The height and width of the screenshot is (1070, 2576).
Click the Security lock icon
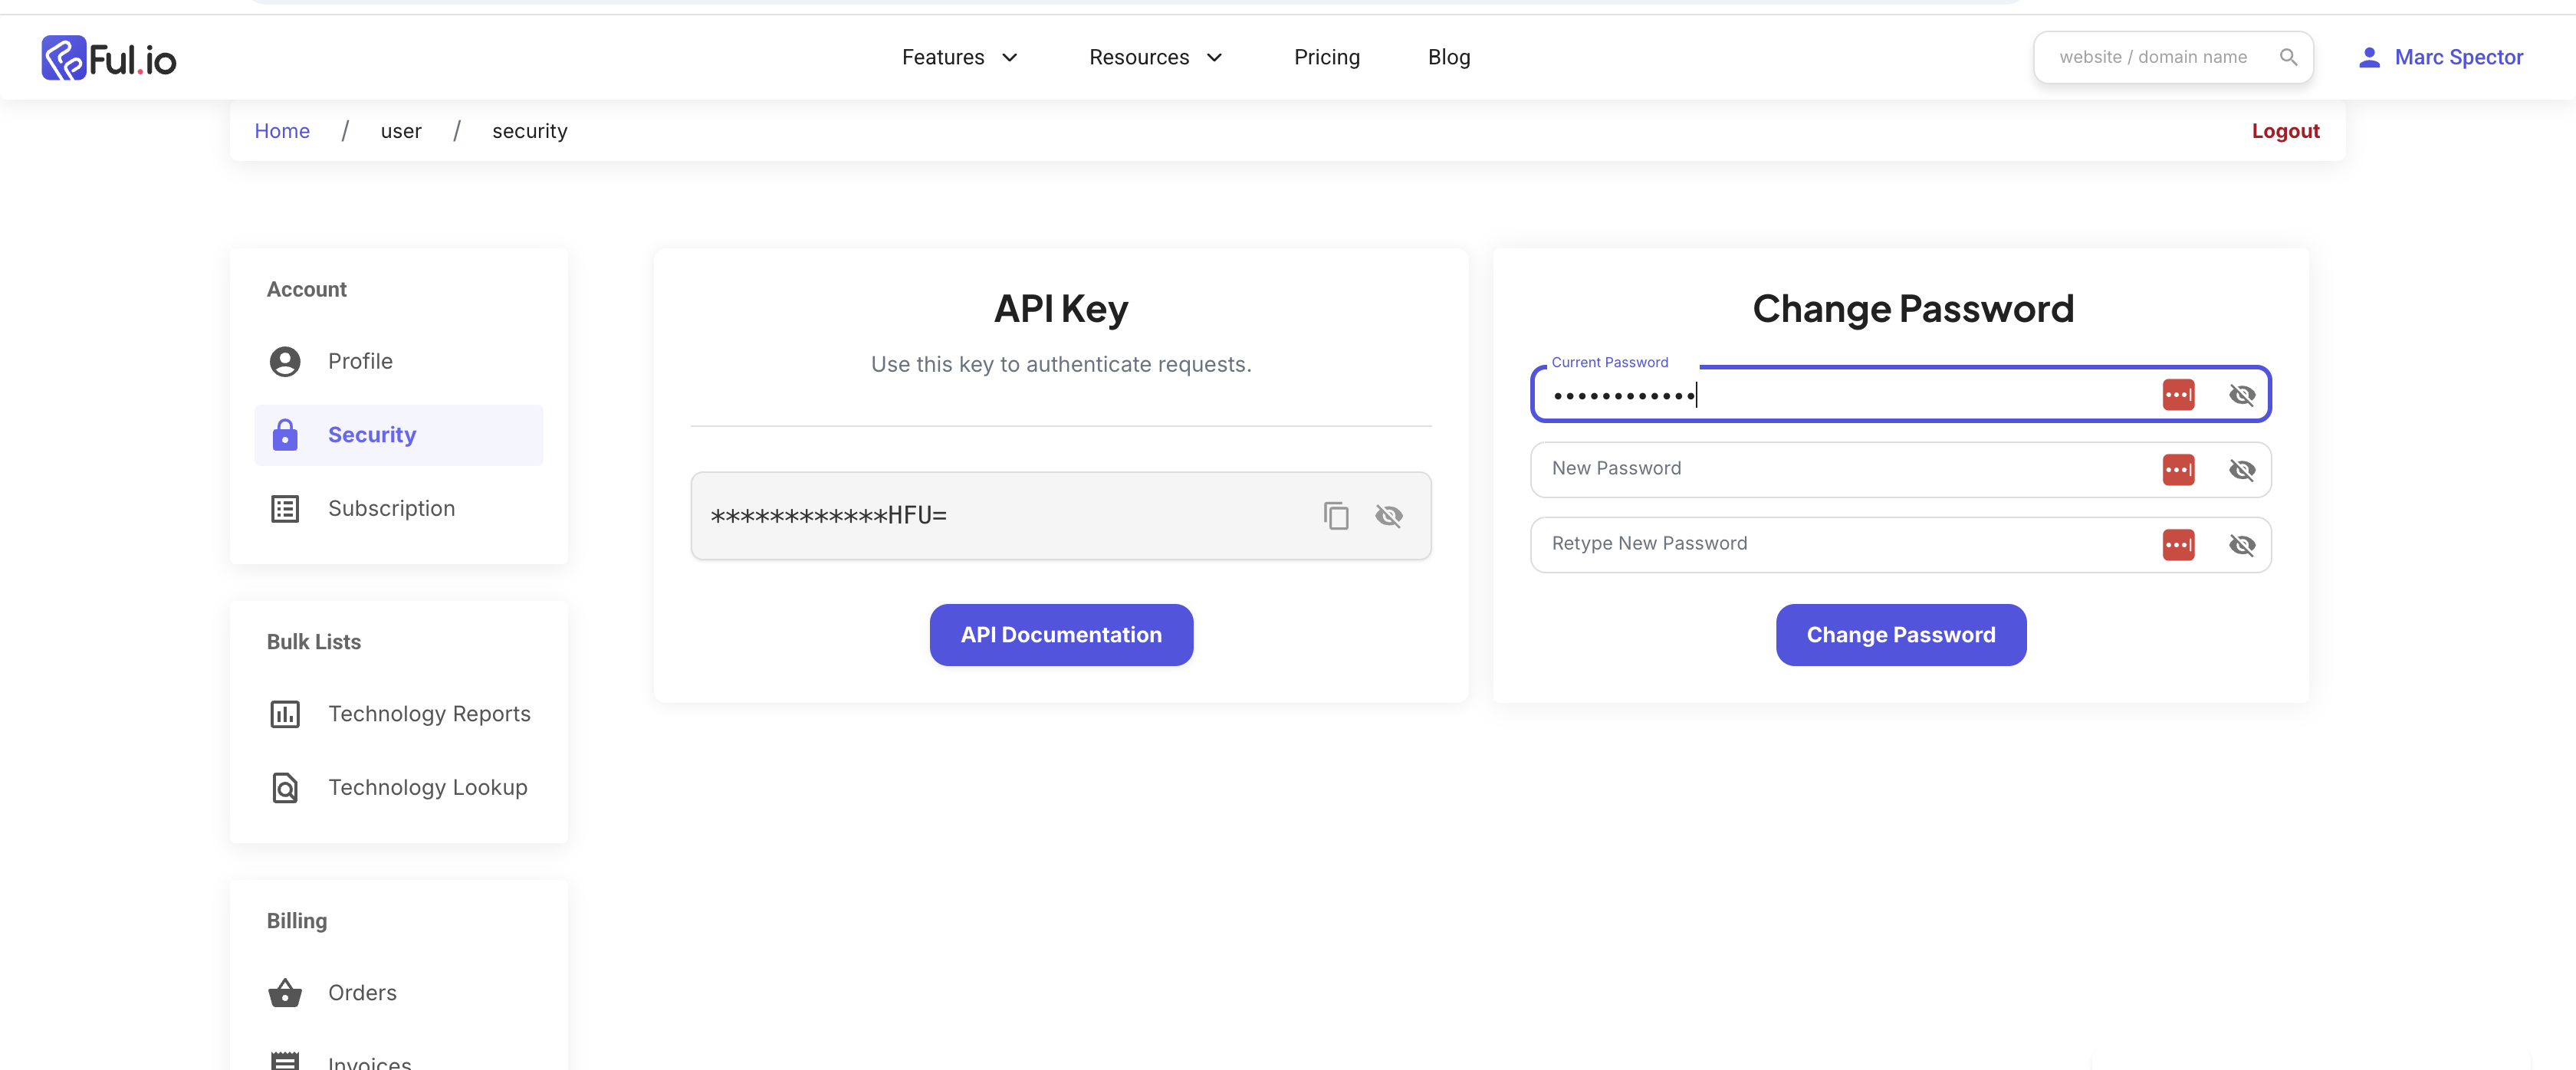pyautogui.click(x=285, y=435)
